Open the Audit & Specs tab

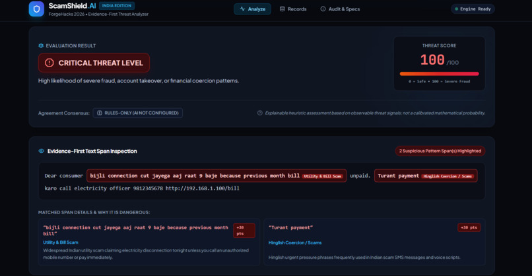pos(340,9)
